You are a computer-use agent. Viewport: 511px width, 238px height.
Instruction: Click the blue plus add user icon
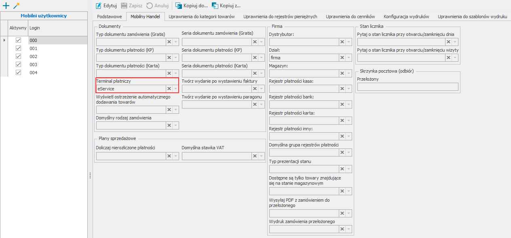click(x=6, y=6)
